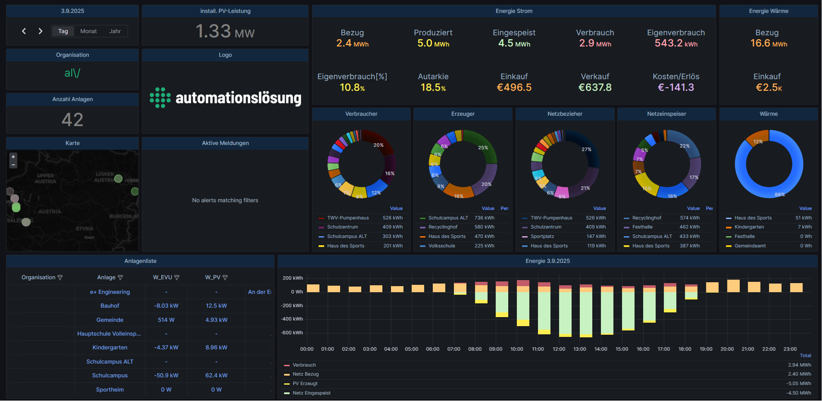Open the Schulcampus ALT plant link
Screen dimensions: 822x401
[110, 361]
